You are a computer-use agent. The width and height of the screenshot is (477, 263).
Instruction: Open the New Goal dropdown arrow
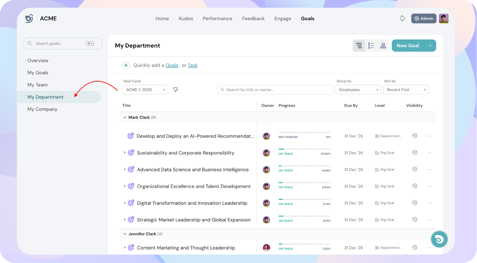pyautogui.click(x=430, y=45)
